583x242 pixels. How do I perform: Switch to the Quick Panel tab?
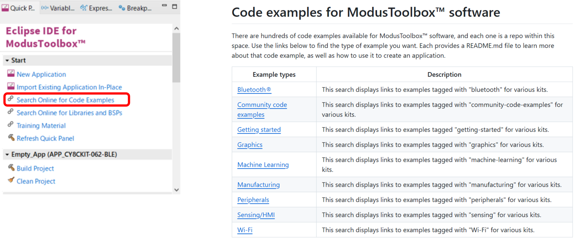[18, 8]
